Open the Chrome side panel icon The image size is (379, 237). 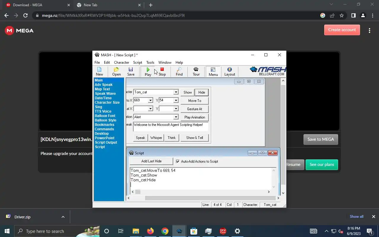click(x=353, y=15)
